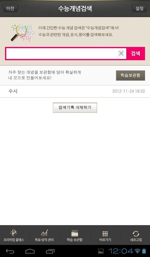The image size is (150, 257).
Task: Delete history via 검색기록 삭제하기 button
Action: point(75,107)
